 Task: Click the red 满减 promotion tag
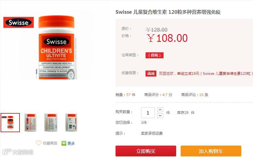click(151, 74)
